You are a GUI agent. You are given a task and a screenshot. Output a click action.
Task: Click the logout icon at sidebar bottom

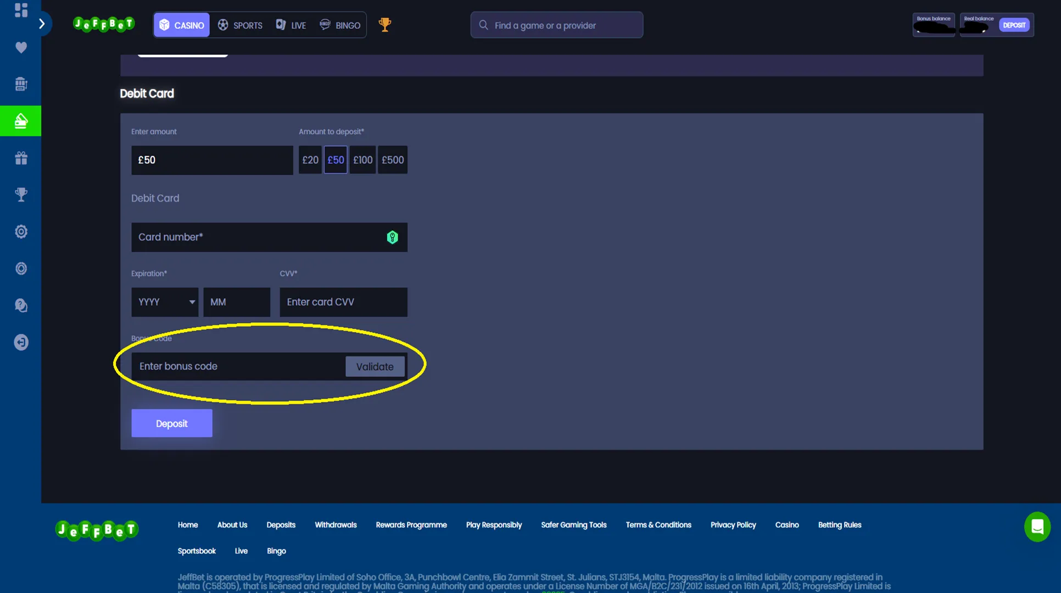pyautogui.click(x=20, y=342)
